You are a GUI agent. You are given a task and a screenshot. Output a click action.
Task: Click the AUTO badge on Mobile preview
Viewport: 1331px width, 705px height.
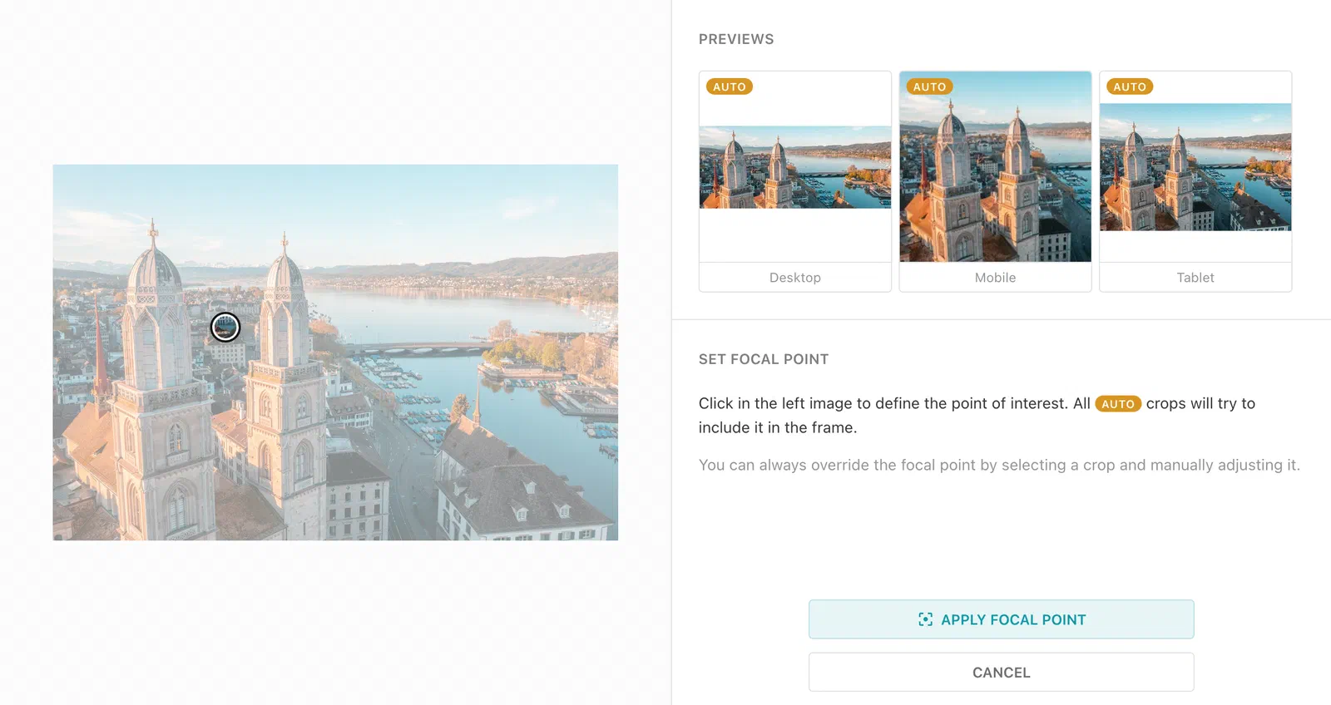[x=929, y=86]
